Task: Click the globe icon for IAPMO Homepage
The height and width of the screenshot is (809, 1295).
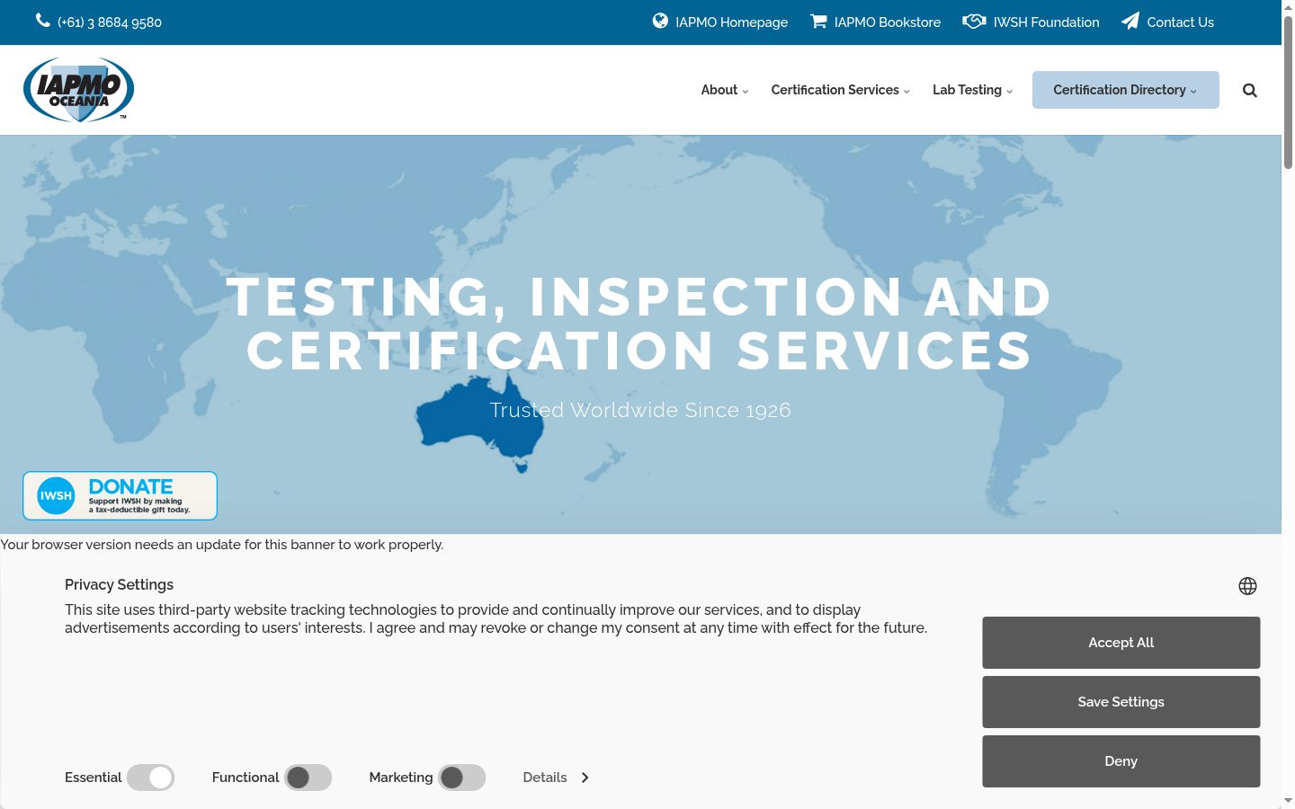Action: coord(660,21)
